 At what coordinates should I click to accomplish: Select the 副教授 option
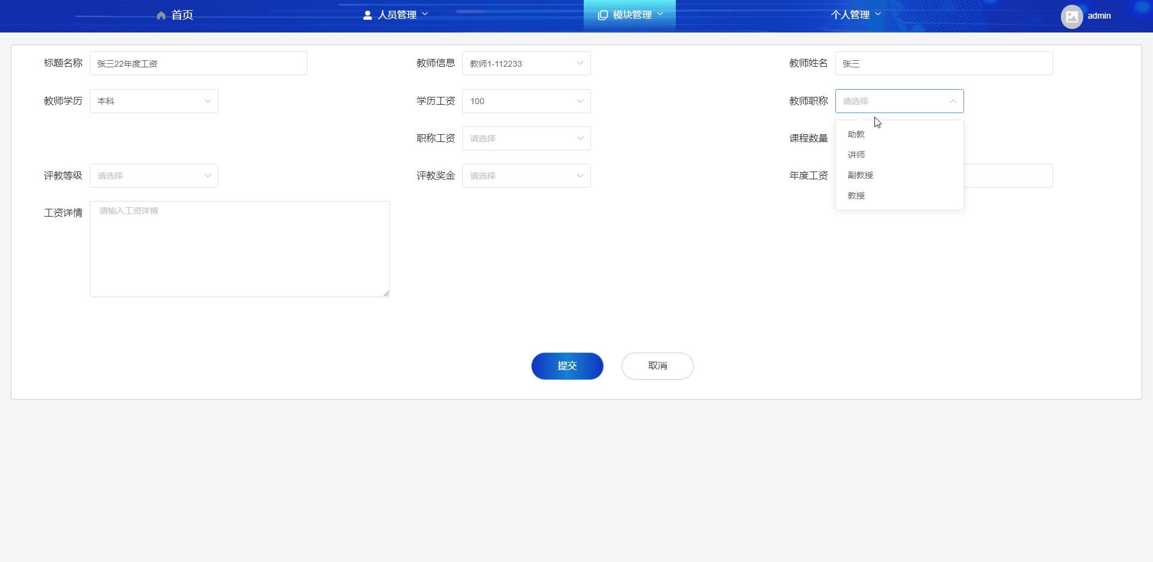click(x=900, y=175)
